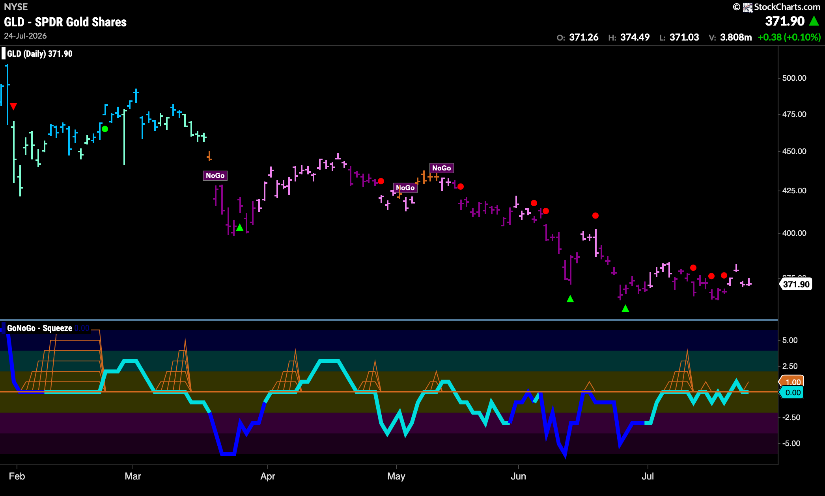Click the May month label on time axis

(396, 476)
